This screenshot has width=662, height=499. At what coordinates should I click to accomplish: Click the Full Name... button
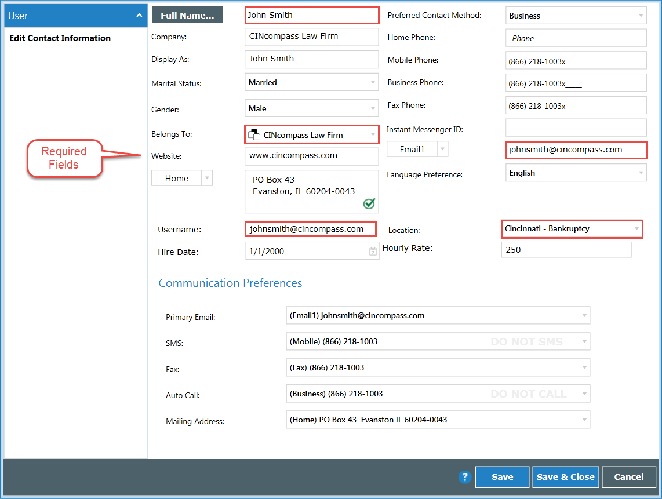pyautogui.click(x=187, y=14)
